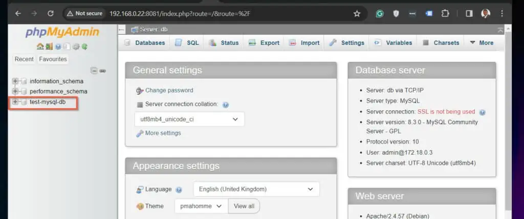The height and width of the screenshot is (219, 524).
Task: Switch to the Status tab
Action: pos(224,43)
